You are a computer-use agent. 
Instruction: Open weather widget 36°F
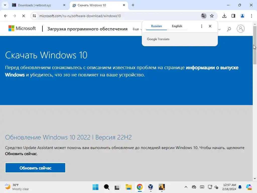[x=17, y=187]
